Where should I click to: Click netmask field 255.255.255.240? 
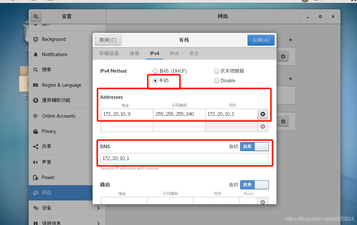[179, 114]
